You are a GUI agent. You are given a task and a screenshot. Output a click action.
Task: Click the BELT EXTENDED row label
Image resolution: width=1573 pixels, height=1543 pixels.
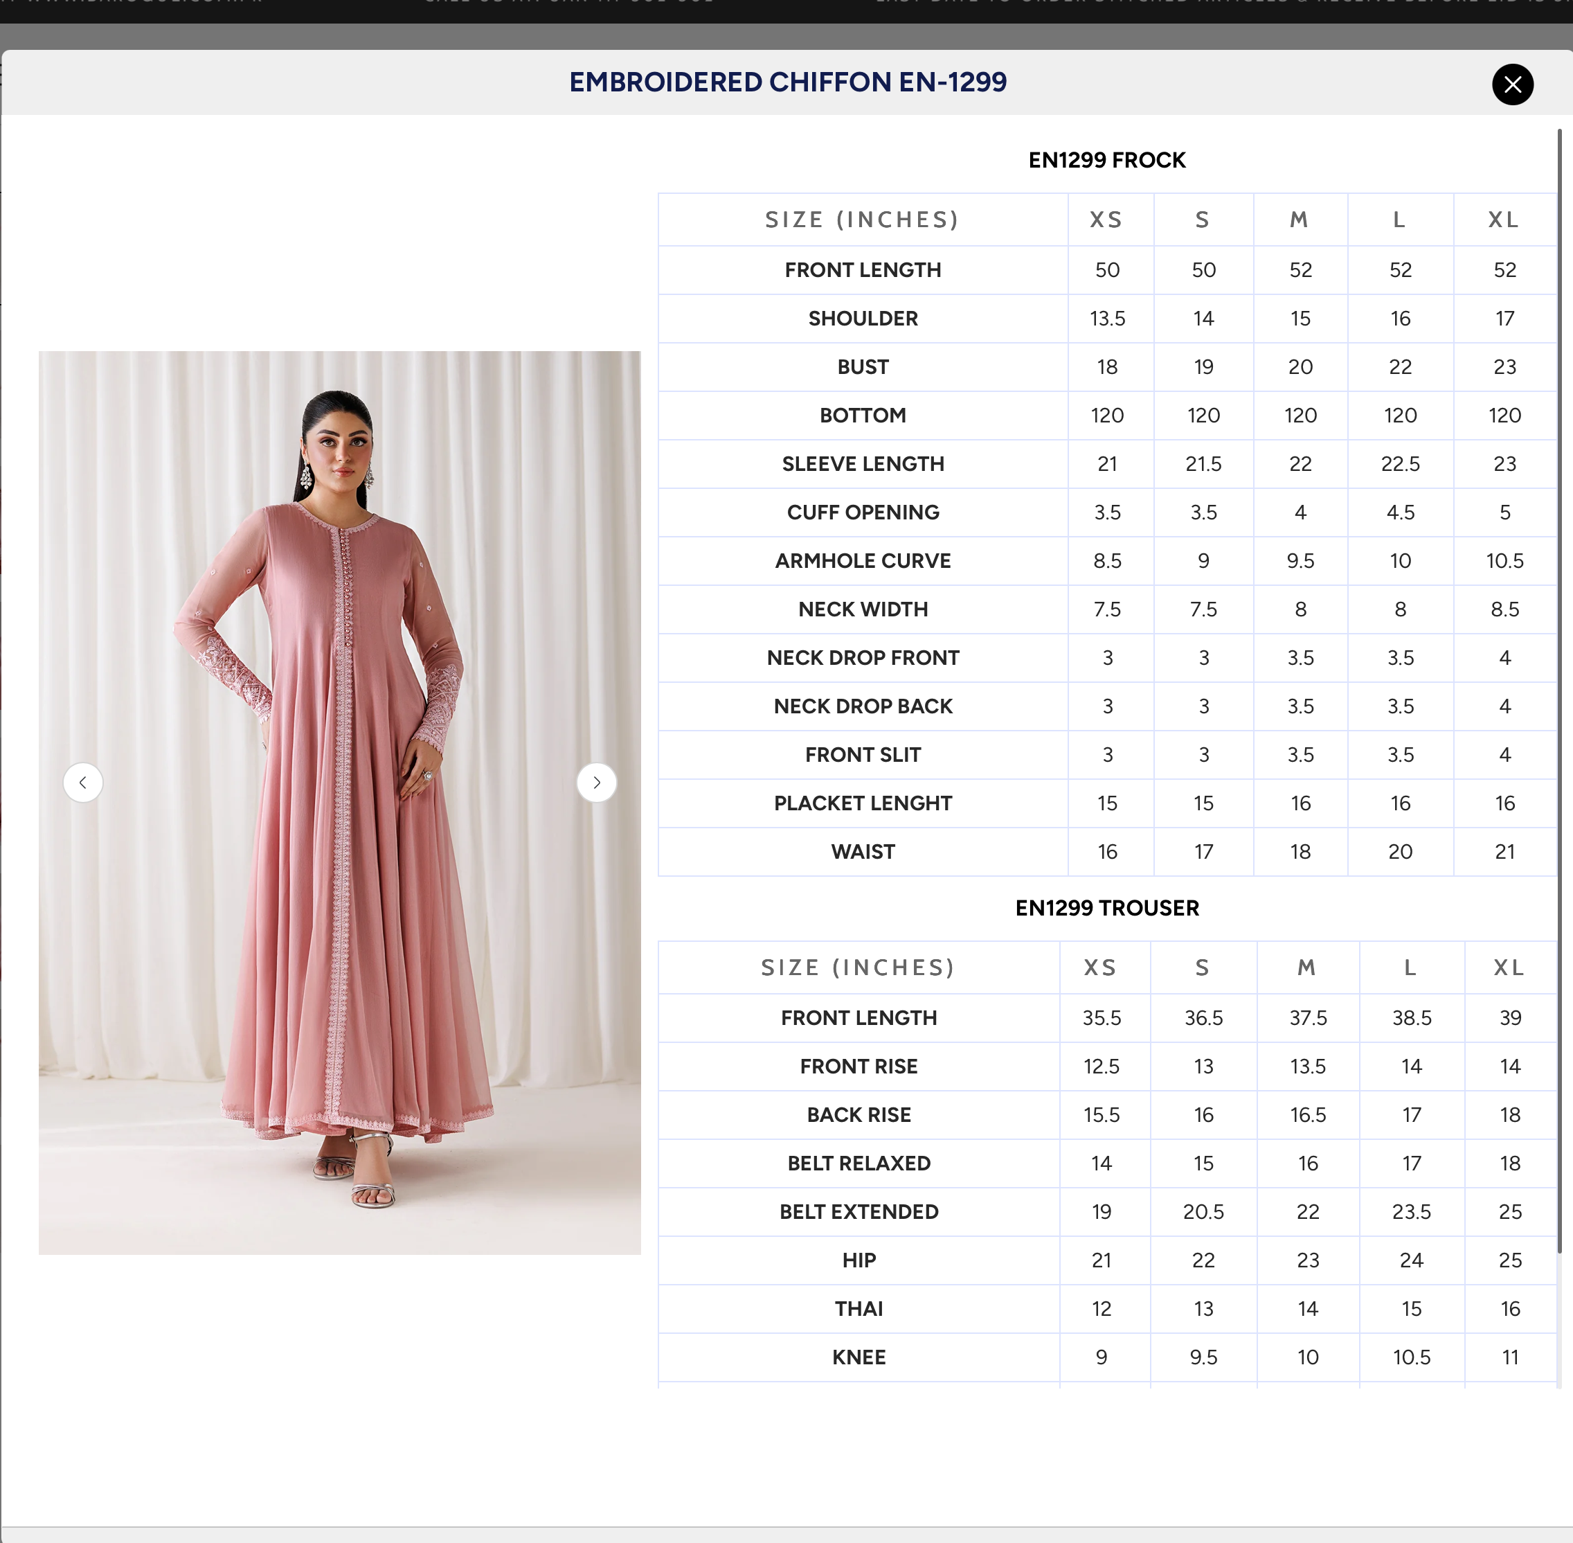[x=859, y=1211]
